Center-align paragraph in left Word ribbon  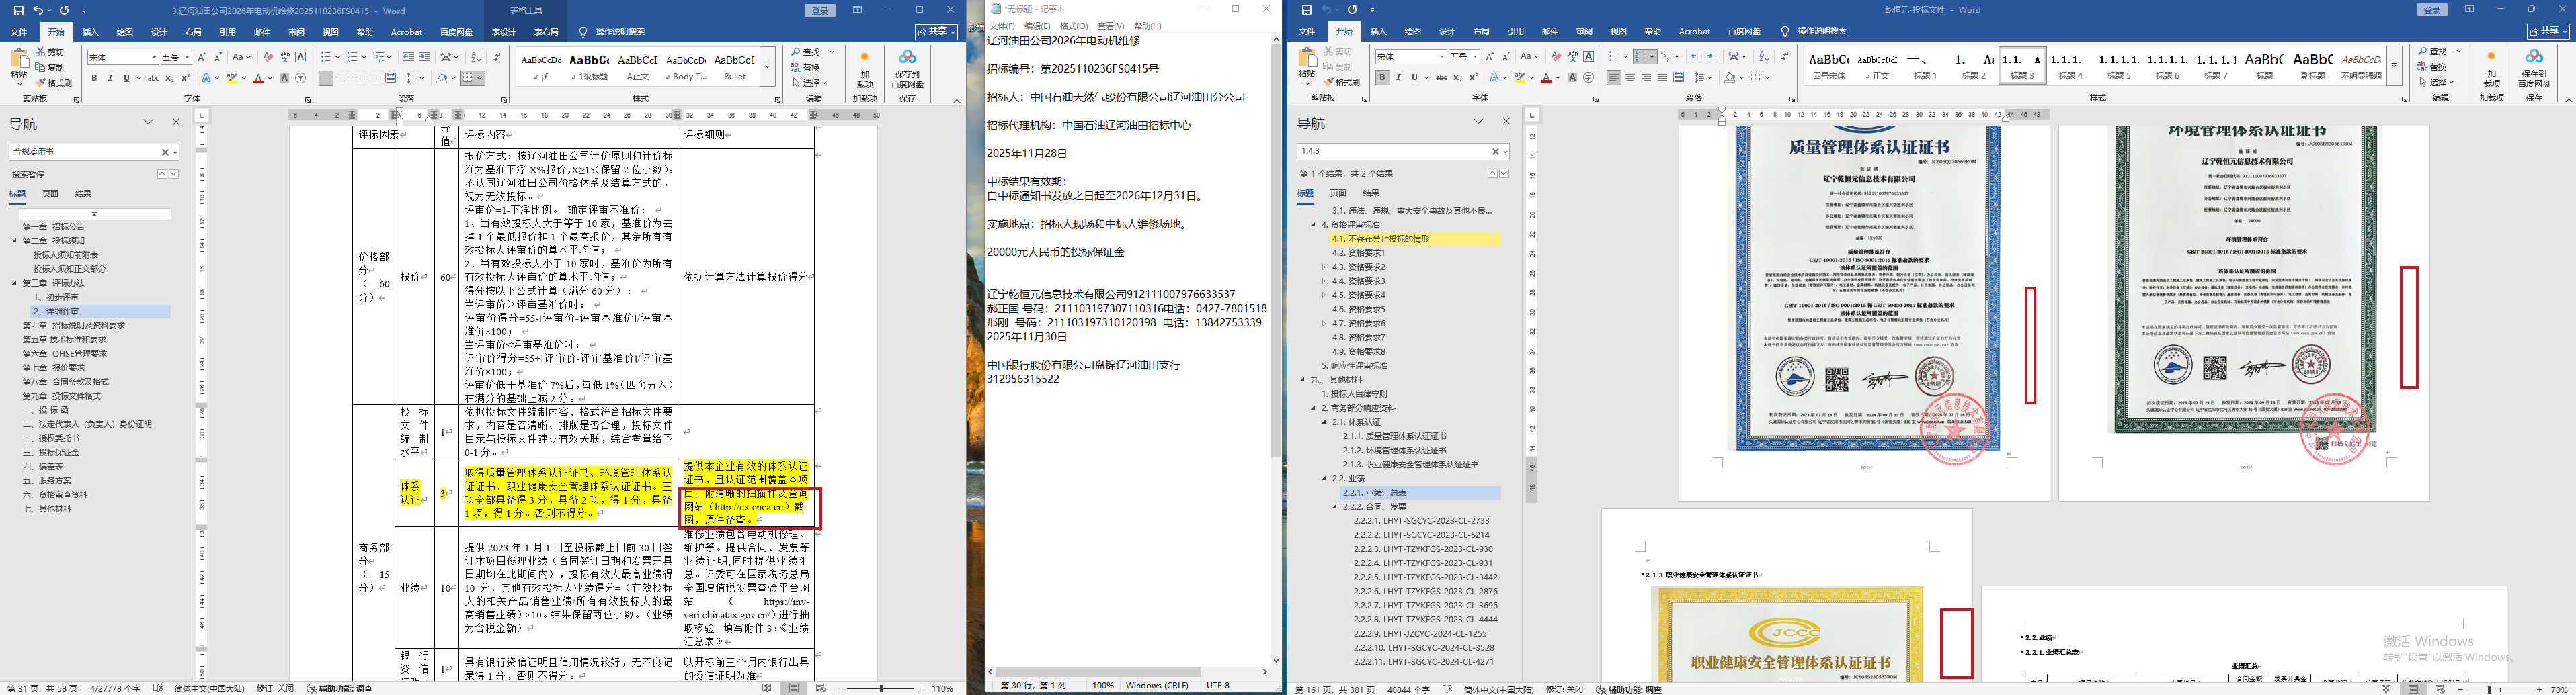tap(343, 78)
